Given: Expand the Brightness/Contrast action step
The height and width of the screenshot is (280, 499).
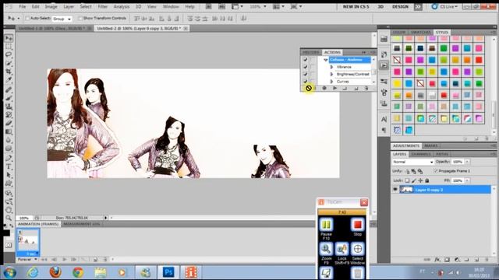Looking at the screenshot, I should point(331,75).
